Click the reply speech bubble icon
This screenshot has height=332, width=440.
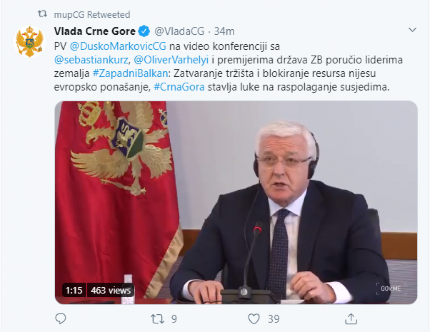tap(60, 319)
